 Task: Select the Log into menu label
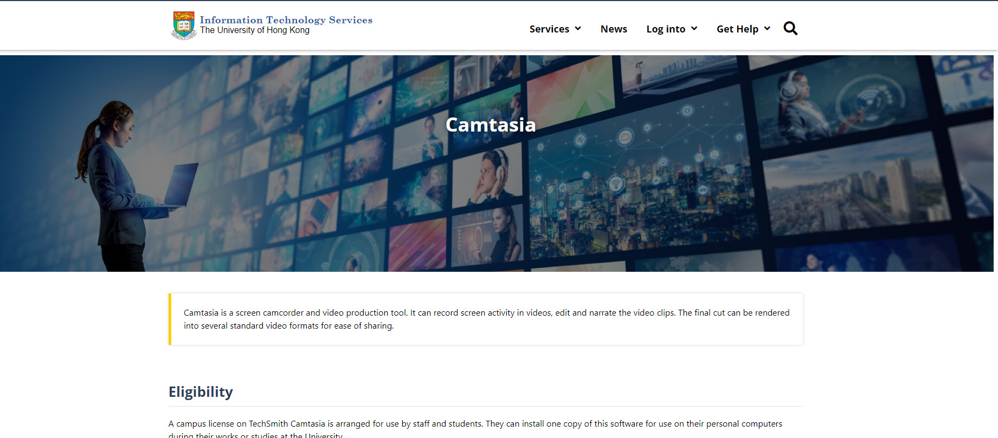pos(666,29)
